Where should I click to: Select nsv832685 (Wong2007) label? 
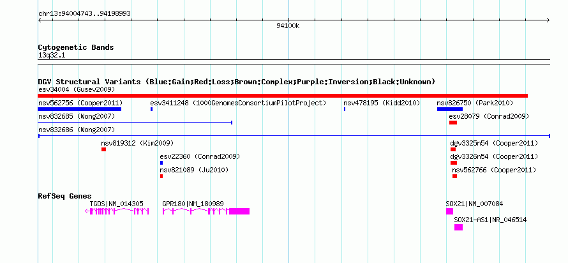click(77, 116)
